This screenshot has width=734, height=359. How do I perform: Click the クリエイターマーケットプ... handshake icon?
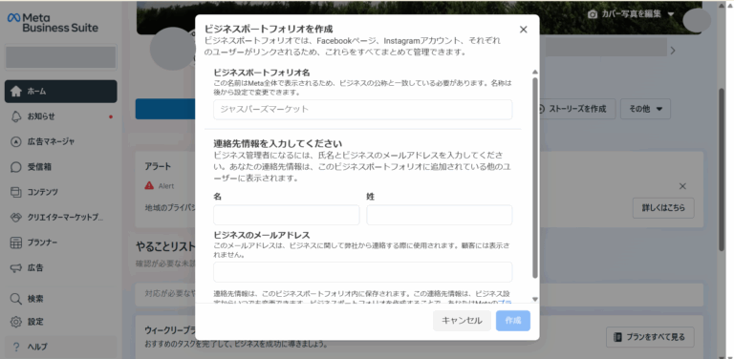pos(16,218)
